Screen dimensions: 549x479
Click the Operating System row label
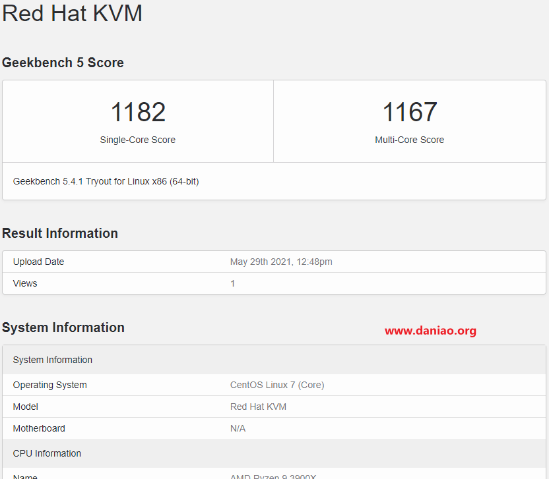coord(49,385)
